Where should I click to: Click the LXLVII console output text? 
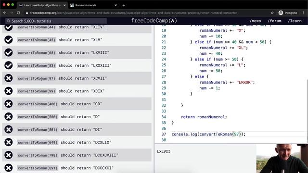[x=164, y=151]
